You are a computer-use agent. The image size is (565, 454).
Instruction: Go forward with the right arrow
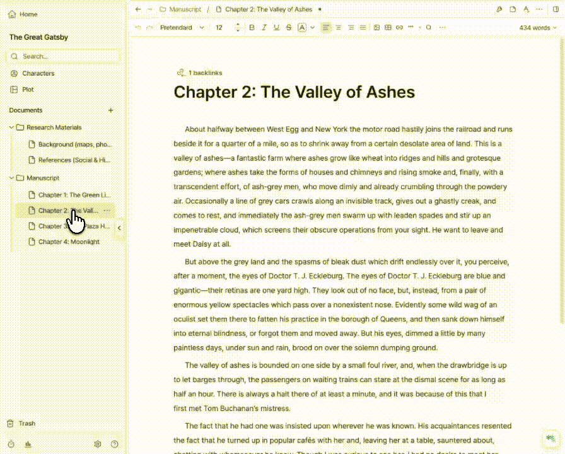pos(150,9)
